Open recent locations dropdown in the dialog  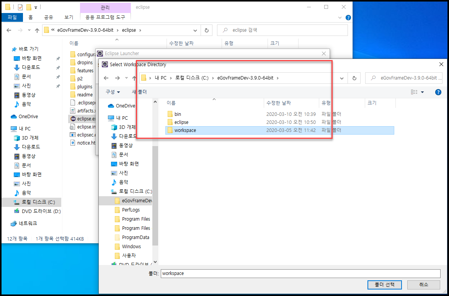pos(127,78)
